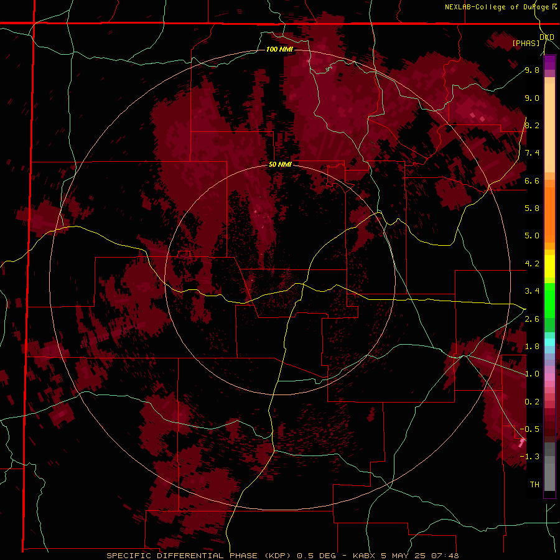Click the 9.8 scale value
Image resolution: width=560 pixels, height=560 pixels.
coord(532,70)
